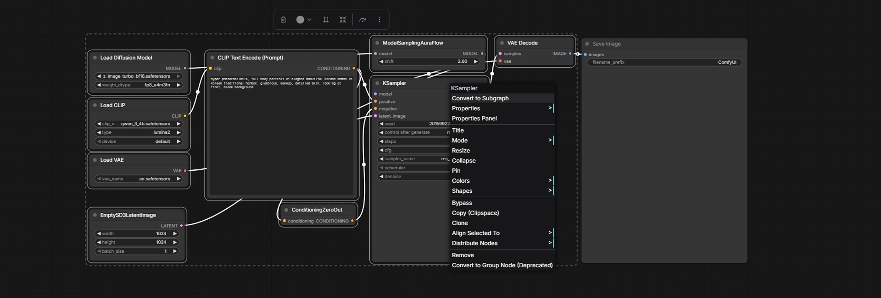The image size is (881, 298).
Task: Open the three-dot more options menu
Action: tap(379, 20)
